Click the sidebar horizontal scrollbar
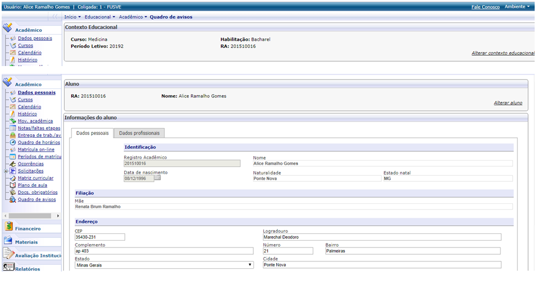Image resolution: width=538 pixels, height=281 pixels. pos(31,216)
